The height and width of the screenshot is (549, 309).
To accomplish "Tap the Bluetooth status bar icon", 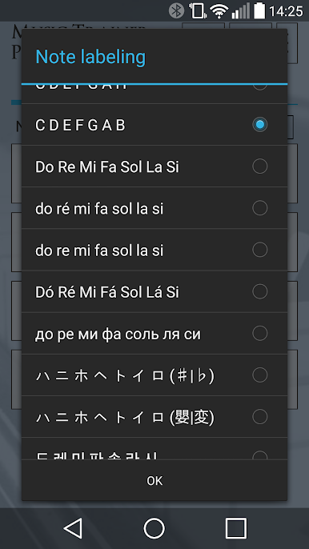I will pyautogui.click(x=176, y=11).
